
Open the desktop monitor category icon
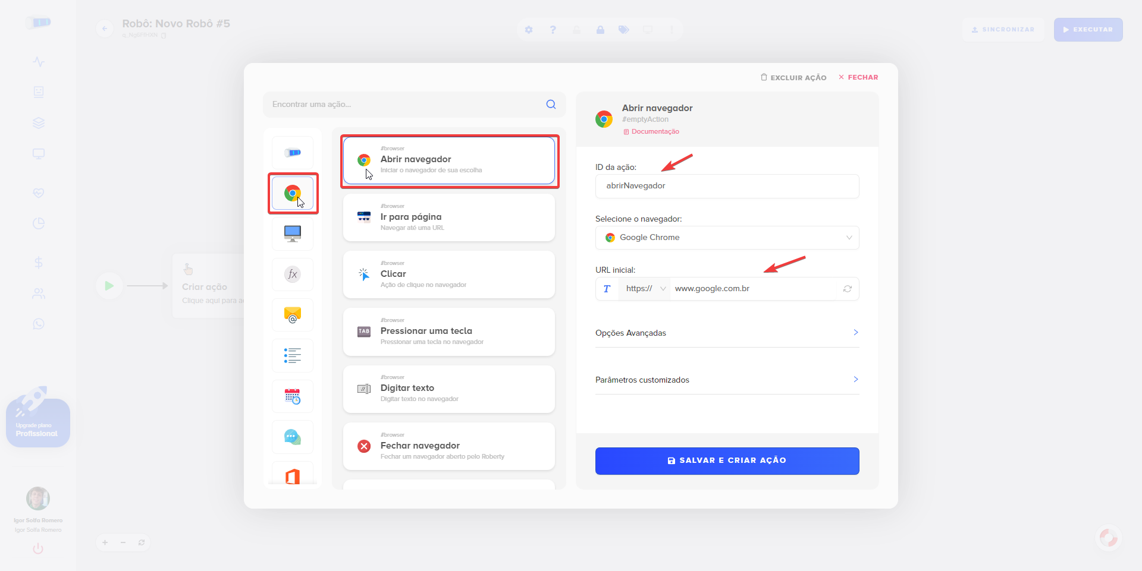point(292,234)
